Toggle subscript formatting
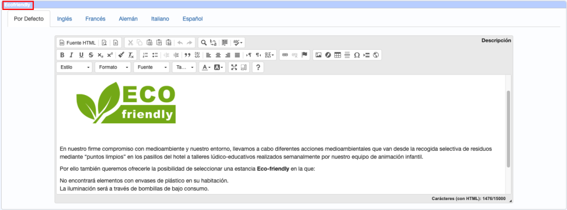 click(100, 55)
